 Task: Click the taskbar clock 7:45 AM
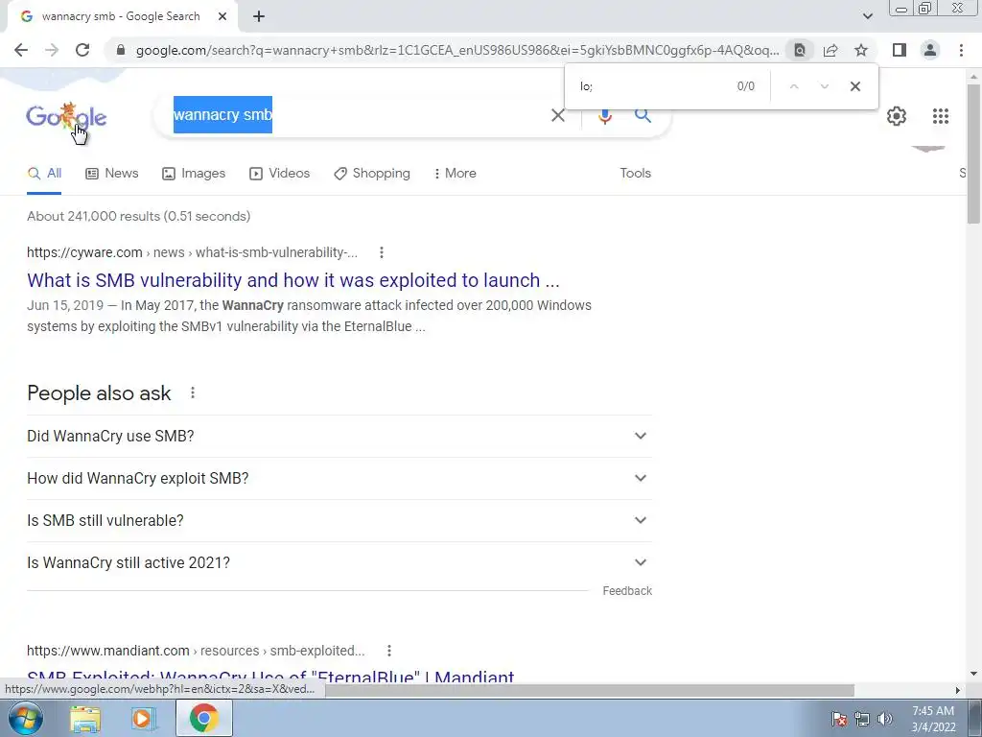click(x=933, y=719)
